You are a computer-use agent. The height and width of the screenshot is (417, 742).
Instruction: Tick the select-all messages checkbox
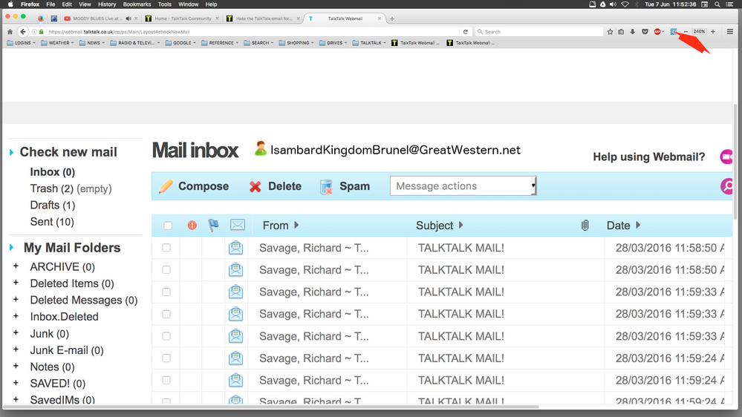(168, 226)
